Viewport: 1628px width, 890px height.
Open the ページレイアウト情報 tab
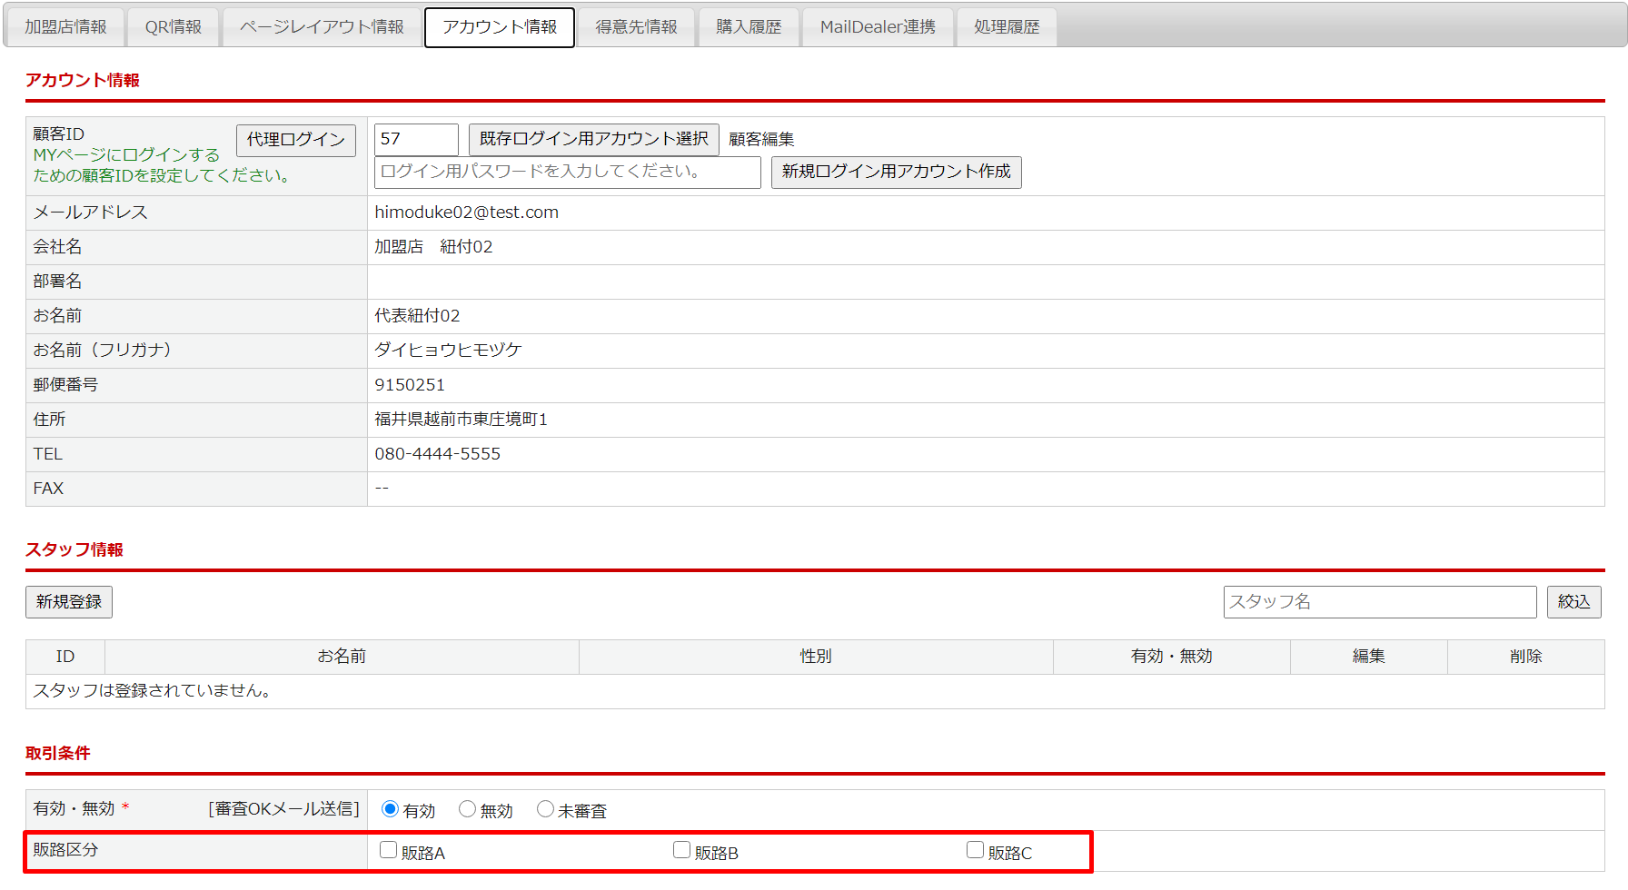(x=322, y=27)
